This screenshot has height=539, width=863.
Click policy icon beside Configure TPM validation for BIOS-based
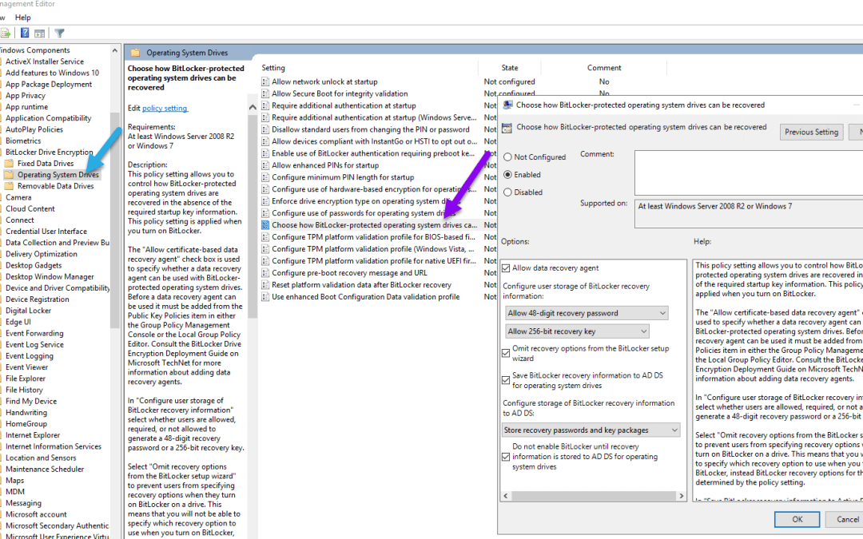point(265,237)
